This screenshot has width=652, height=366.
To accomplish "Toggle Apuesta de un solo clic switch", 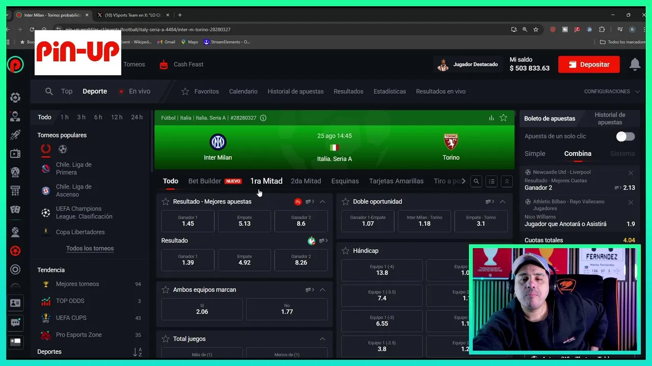I will pyautogui.click(x=625, y=136).
